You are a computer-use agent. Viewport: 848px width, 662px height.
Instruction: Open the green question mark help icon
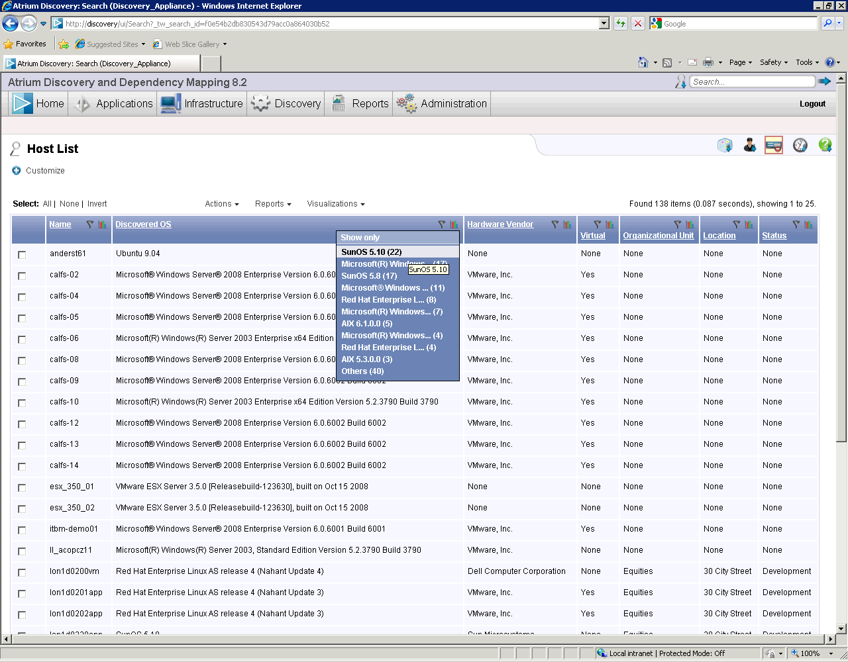[825, 145]
